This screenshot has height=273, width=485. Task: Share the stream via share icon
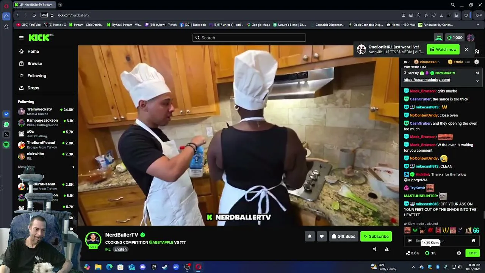point(375,249)
